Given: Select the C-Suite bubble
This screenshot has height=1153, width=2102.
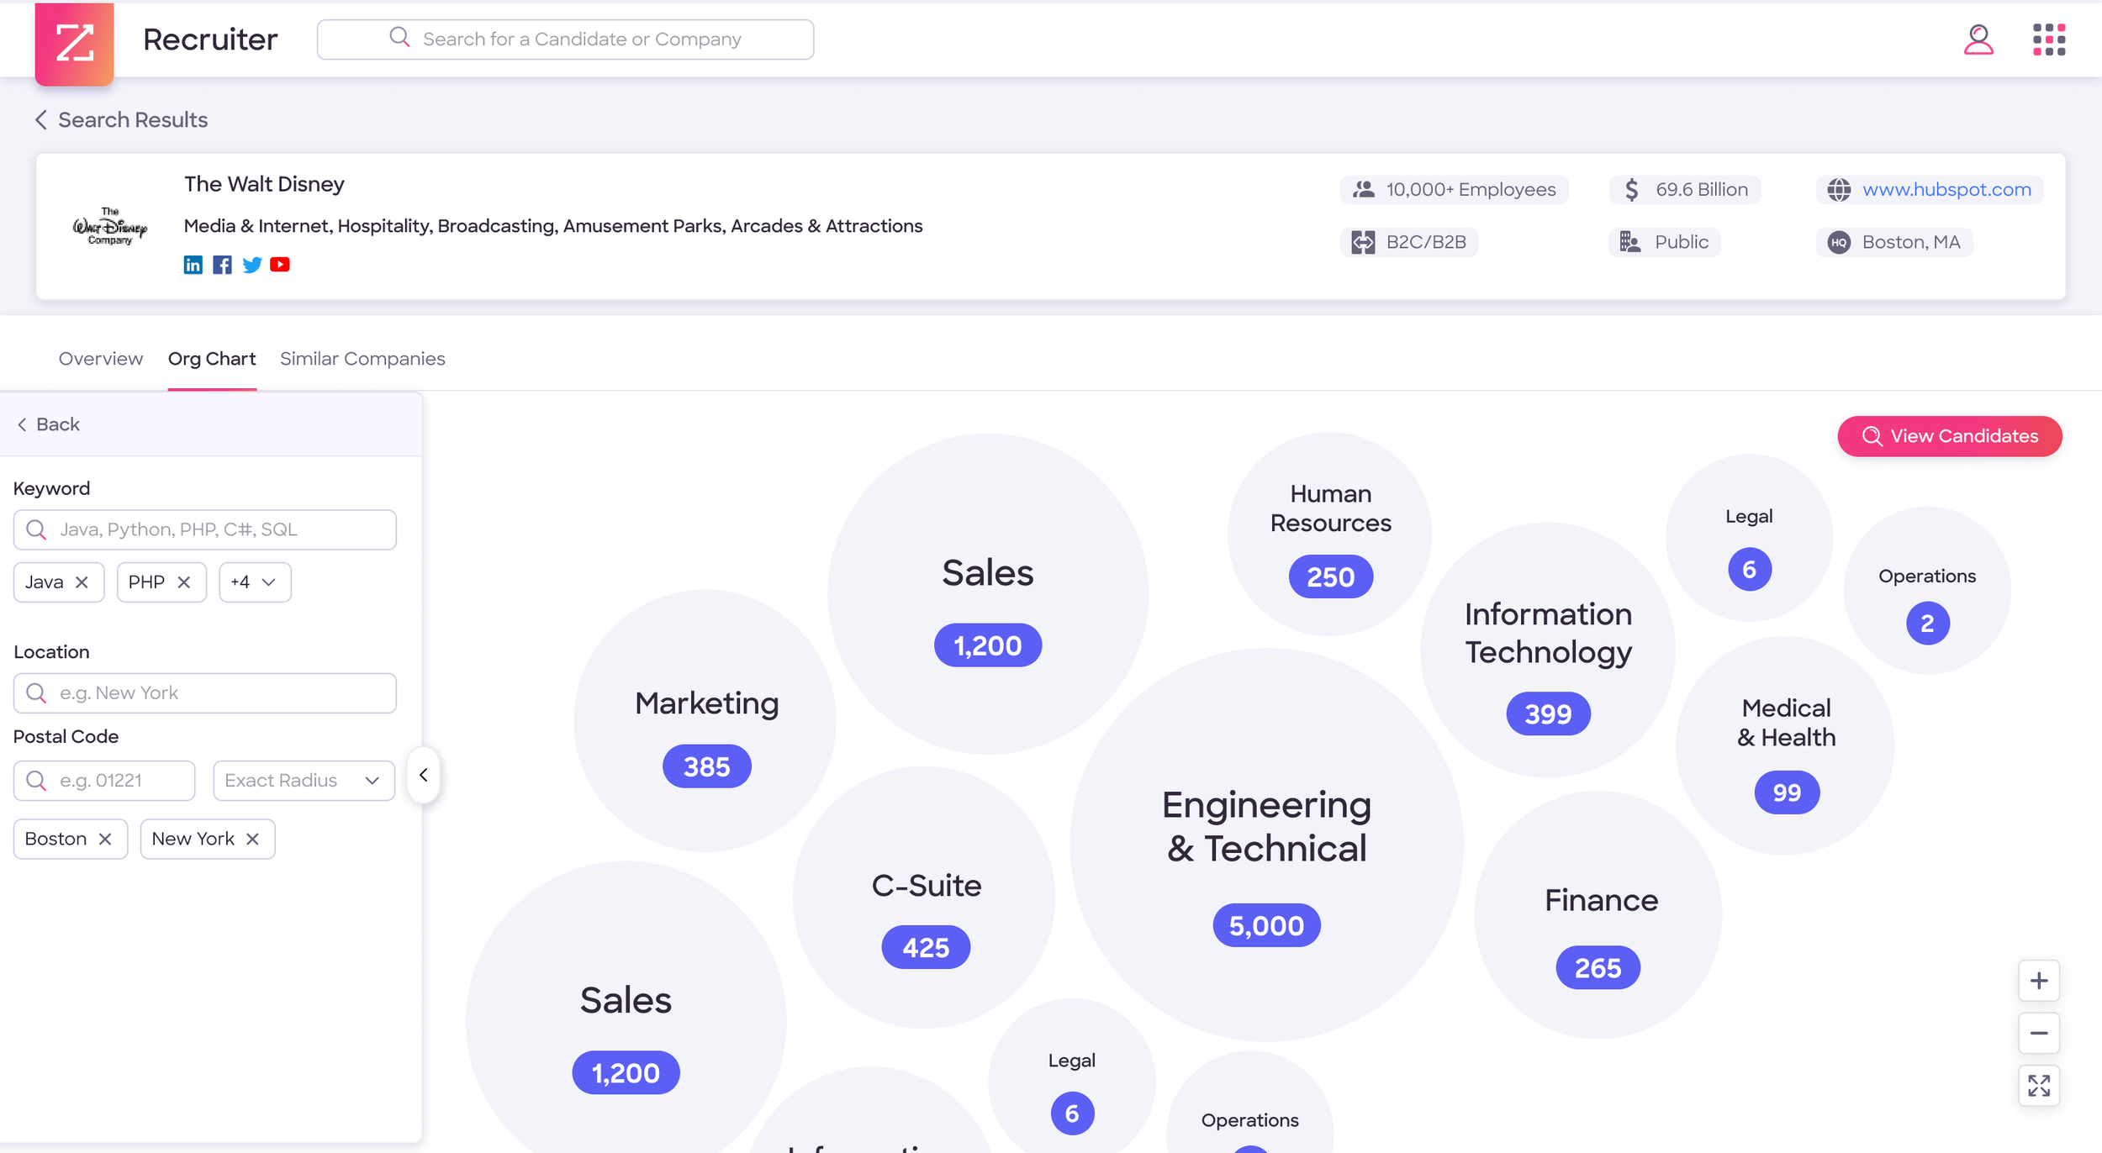Looking at the screenshot, I should click(x=924, y=897).
